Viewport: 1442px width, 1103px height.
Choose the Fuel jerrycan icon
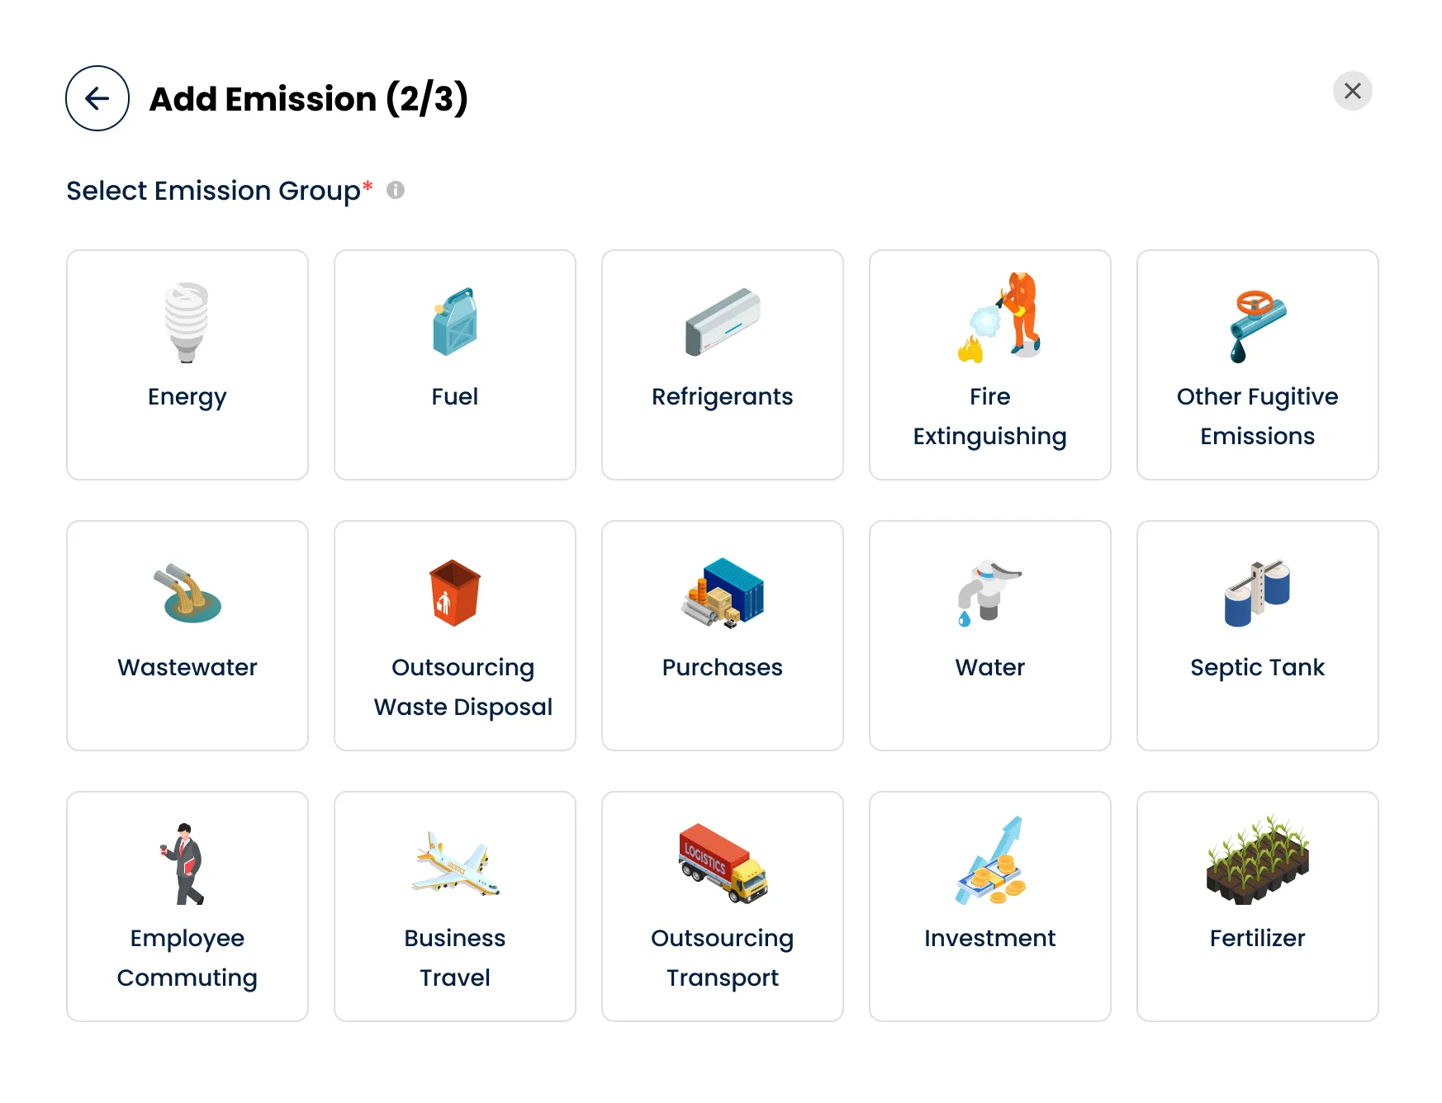coord(455,322)
